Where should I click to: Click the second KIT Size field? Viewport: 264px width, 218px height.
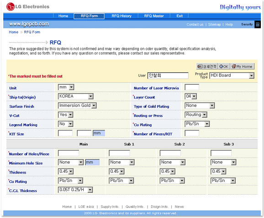(x=84, y=133)
